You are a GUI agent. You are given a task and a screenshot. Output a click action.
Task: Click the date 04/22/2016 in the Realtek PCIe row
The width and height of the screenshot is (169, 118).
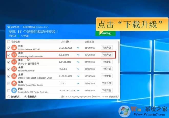pos(90,91)
